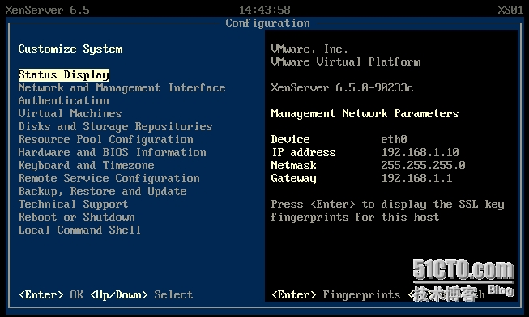The image size is (529, 317).
Task: Click the <Up/Down> Select hint
Action: click(x=141, y=295)
